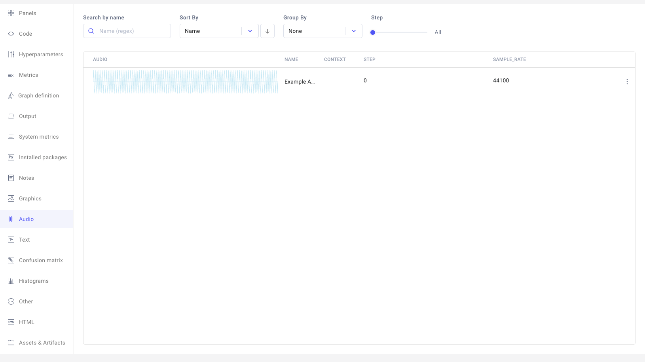The height and width of the screenshot is (362, 645).
Task: Expand the Sort By dropdown
Action: 250,30
